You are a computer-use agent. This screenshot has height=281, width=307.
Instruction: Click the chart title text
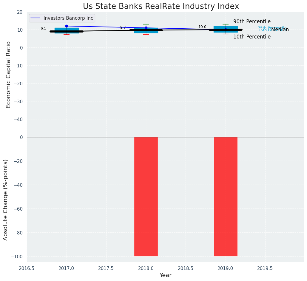coord(161,7)
